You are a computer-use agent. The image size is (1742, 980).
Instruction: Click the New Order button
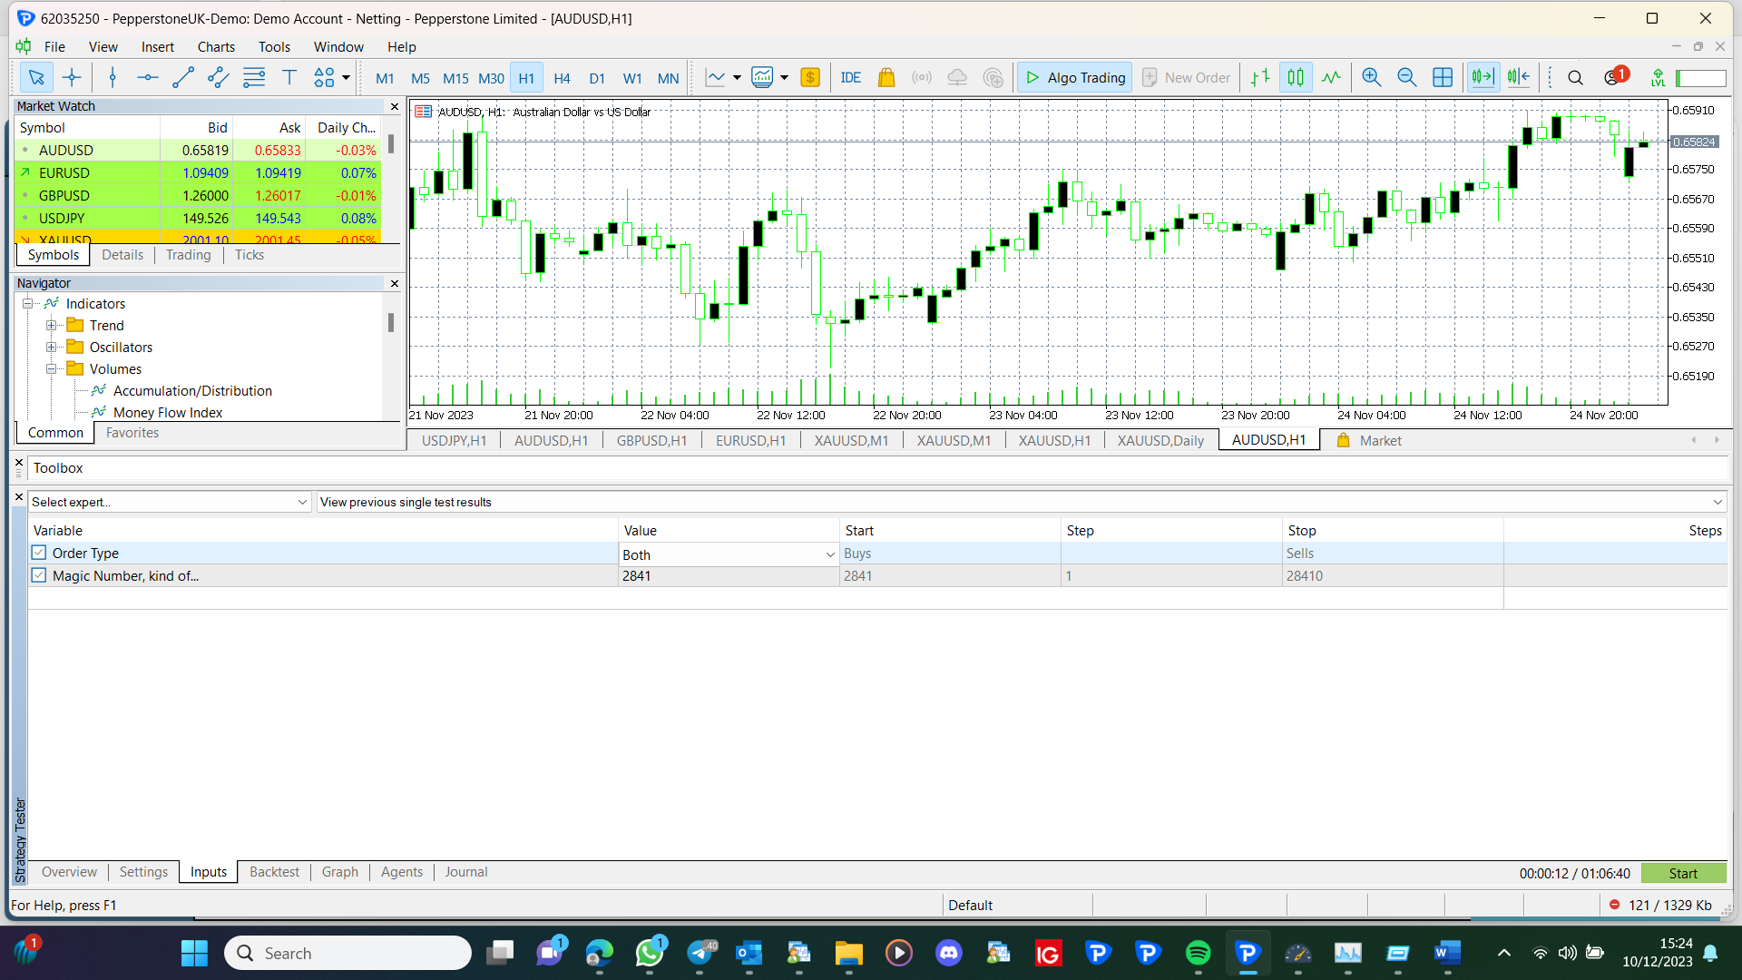[x=1187, y=78]
